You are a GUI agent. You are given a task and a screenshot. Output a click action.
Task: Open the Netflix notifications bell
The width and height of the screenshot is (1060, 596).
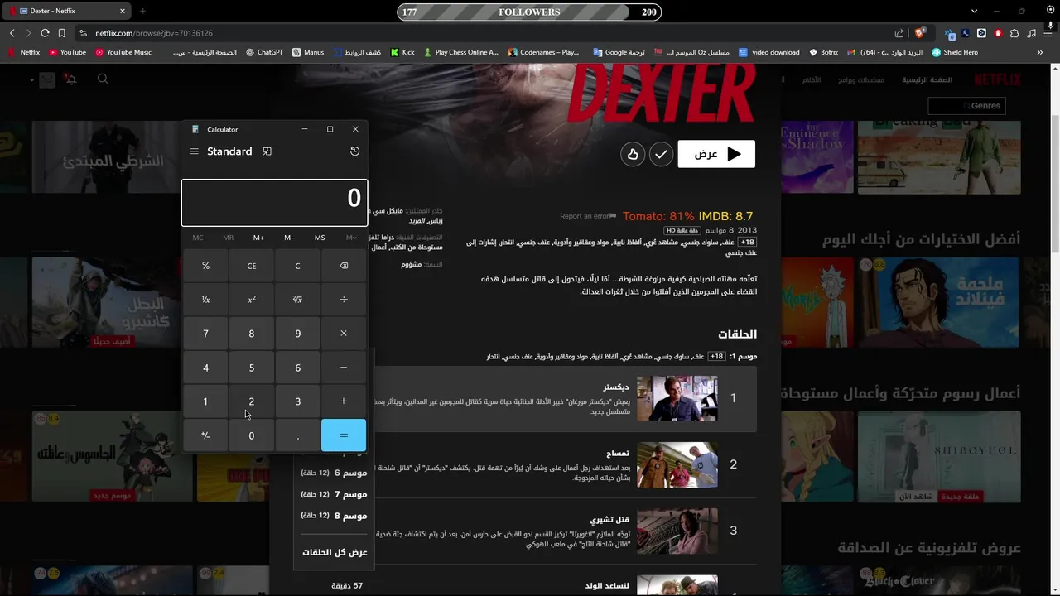pyautogui.click(x=71, y=79)
